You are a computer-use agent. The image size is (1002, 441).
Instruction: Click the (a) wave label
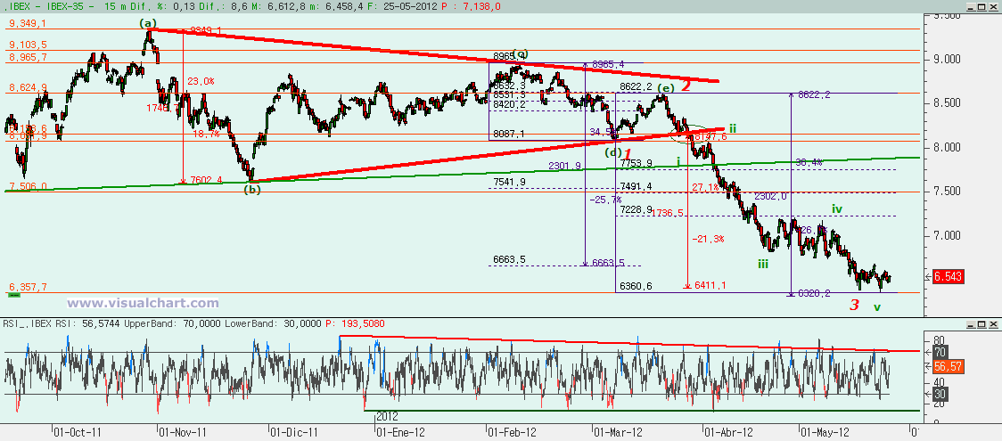(148, 24)
